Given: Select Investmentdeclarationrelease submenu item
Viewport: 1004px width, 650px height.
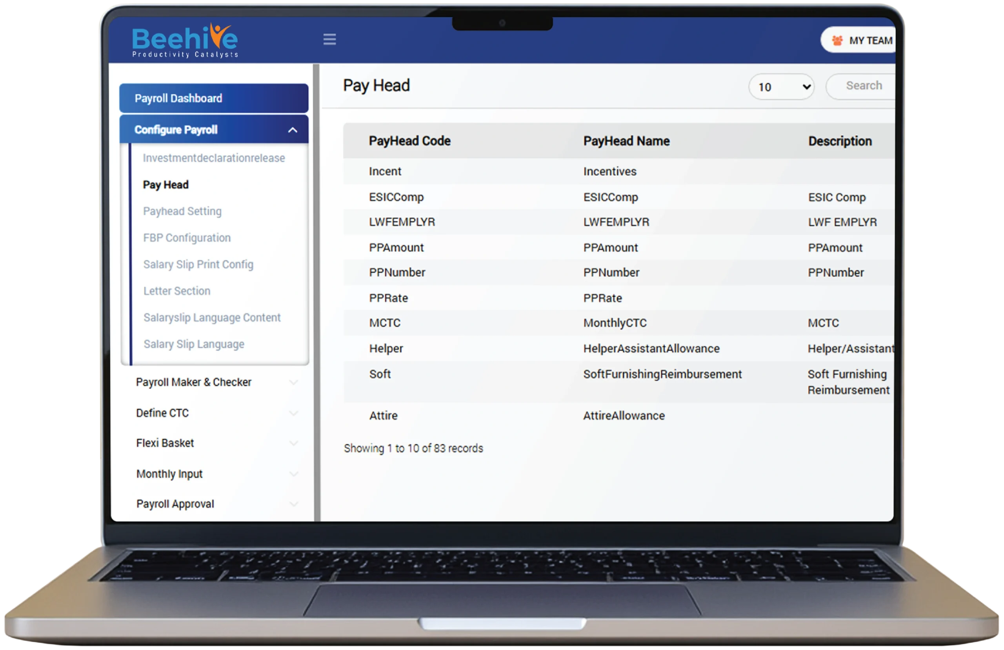Looking at the screenshot, I should (213, 158).
